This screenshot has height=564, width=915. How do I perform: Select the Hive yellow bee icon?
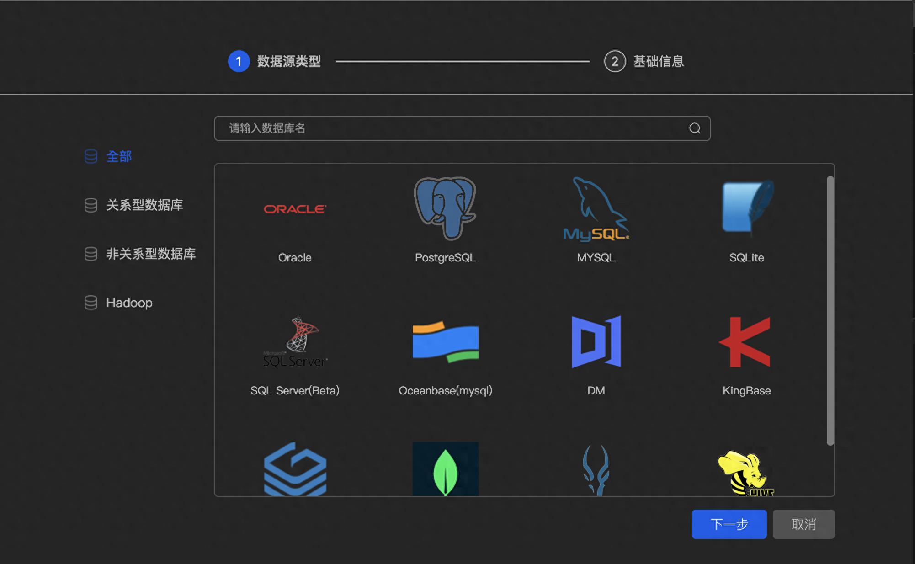[746, 473]
